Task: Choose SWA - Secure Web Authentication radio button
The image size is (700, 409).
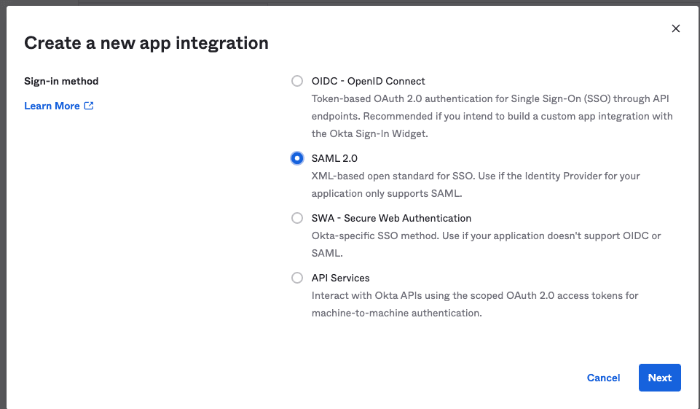Action: [x=297, y=218]
